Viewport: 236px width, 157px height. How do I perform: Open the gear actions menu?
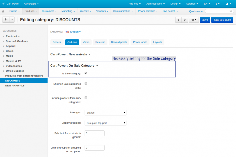click(194, 19)
